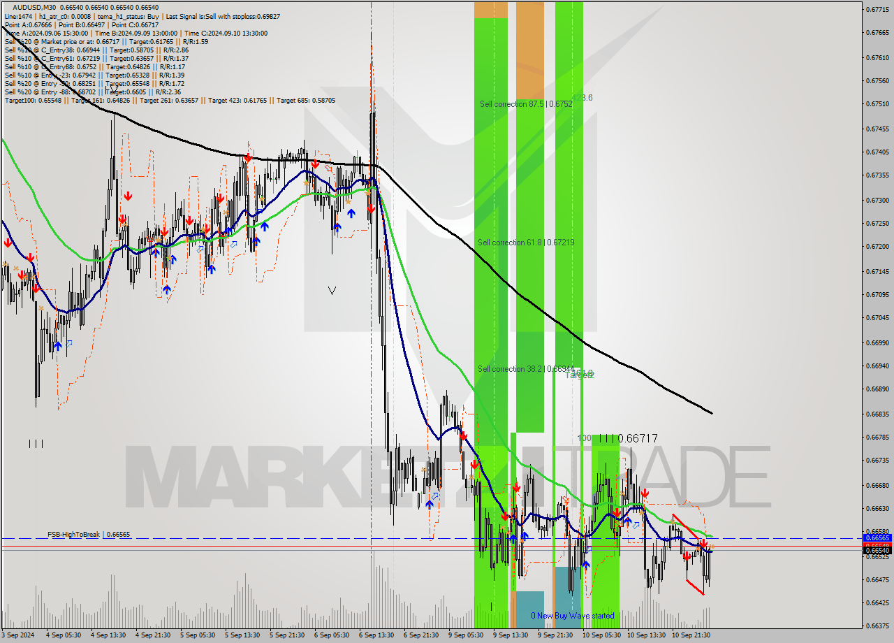Select the '4 Sep 13:30' time axis label
This screenshot has height=643, width=894.
click(108, 635)
